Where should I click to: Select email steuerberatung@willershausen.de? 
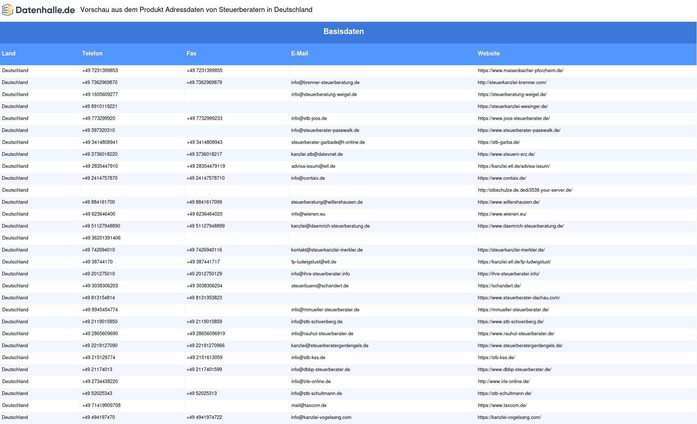[327, 202]
